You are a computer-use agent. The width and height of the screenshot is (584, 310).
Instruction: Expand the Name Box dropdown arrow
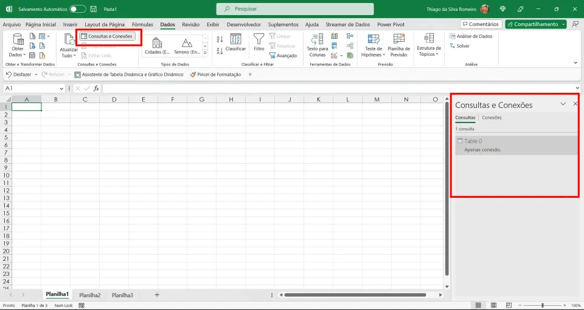61,89
